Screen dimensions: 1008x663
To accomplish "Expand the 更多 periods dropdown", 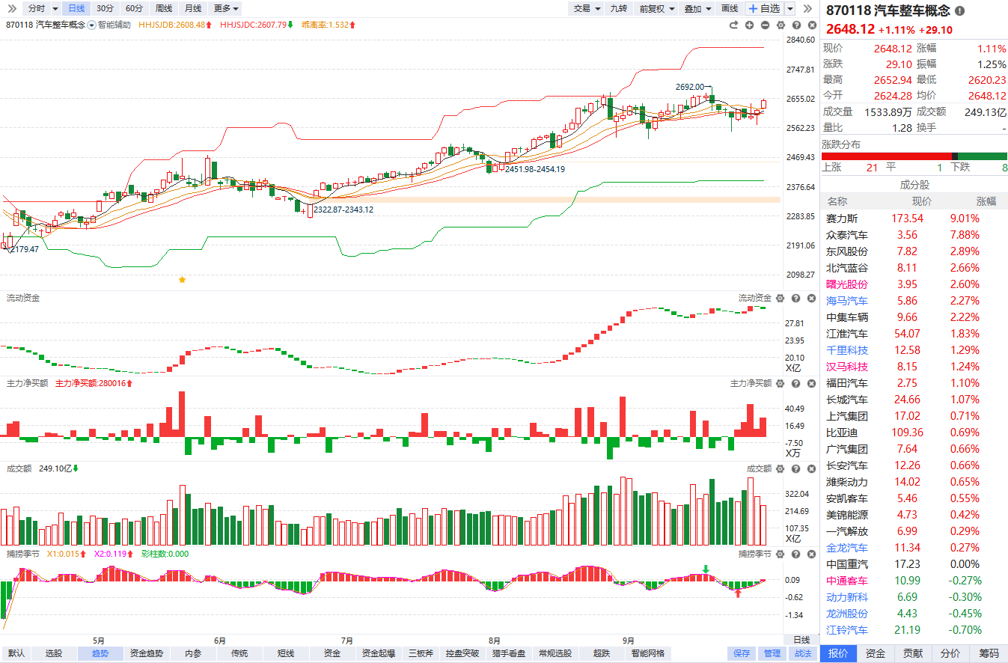I will pos(227,8).
